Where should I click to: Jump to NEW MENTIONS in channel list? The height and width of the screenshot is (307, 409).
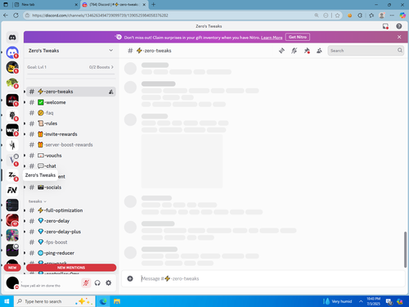pyautogui.click(x=71, y=268)
